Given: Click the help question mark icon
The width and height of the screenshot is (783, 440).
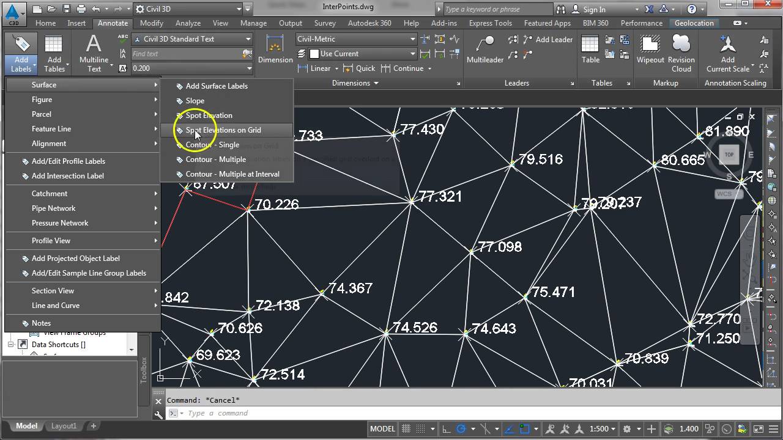Looking at the screenshot, I should (x=692, y=9).
